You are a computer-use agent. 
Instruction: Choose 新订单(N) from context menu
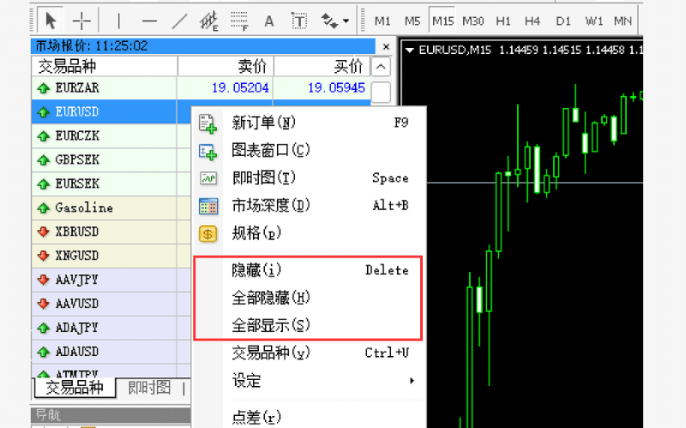click(x=309, y=122)
